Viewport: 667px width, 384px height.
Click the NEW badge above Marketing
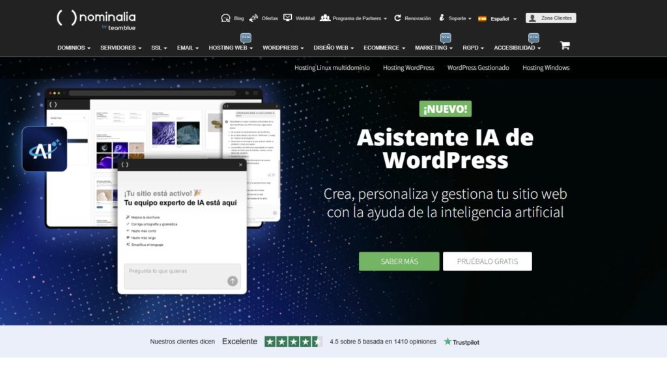pos(446,38)
